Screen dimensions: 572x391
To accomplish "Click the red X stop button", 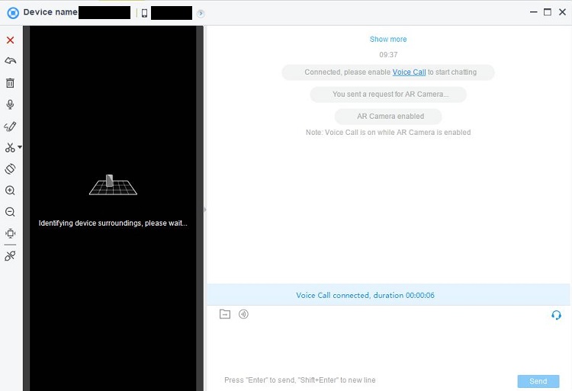I will 10,40.
